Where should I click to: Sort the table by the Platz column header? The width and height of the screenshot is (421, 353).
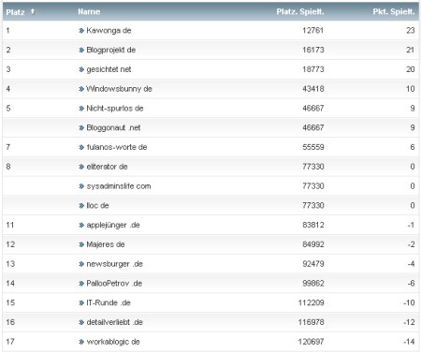tap(15, 12)
